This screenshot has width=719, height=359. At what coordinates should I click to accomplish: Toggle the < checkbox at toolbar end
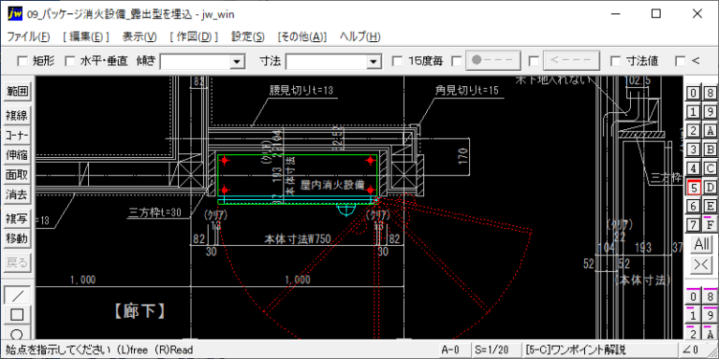[x=681, y=61]
